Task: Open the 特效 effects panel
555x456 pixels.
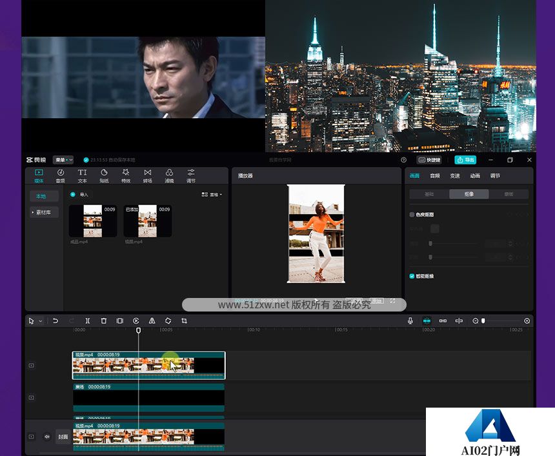Action: point(126,176)
